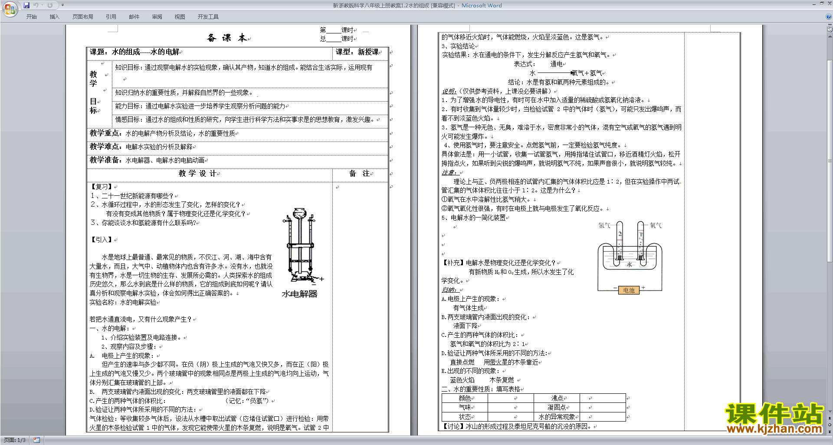Click the 备课本 page heading

227,38
